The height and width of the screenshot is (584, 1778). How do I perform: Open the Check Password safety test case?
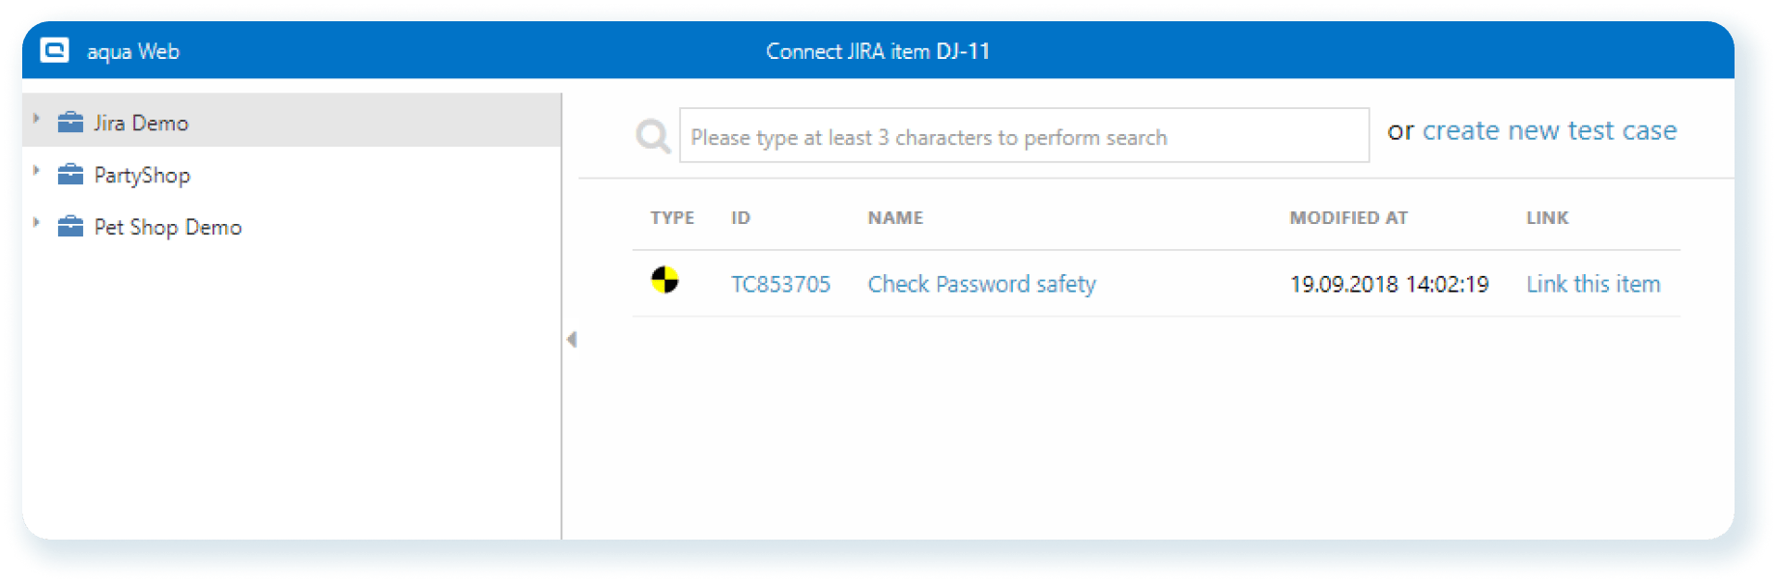coord(981,283)
